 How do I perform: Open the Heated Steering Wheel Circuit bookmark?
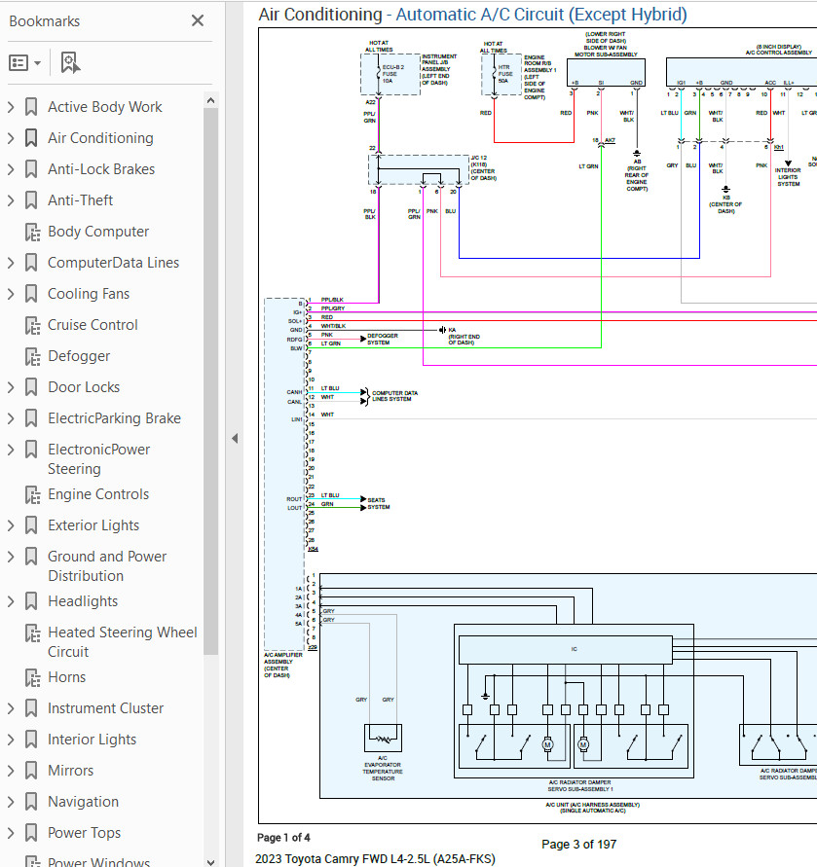(122, 642)
